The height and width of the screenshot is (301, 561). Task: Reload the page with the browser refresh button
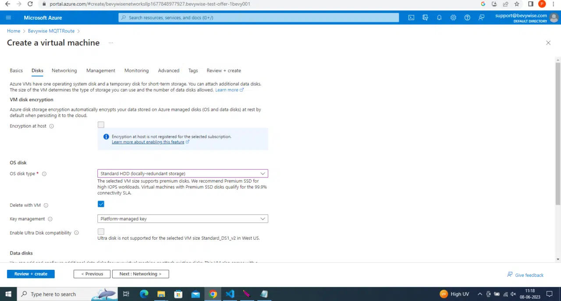tap(30, 4)
